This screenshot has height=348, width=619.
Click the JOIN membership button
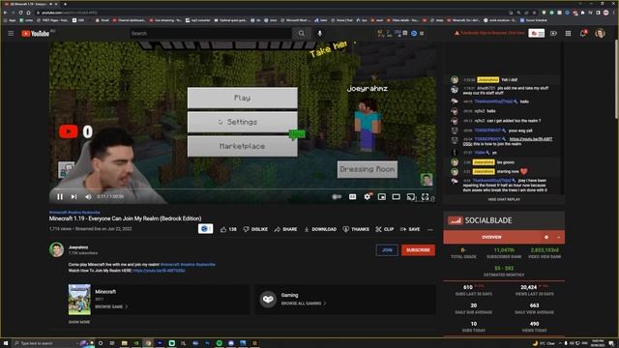387,250
